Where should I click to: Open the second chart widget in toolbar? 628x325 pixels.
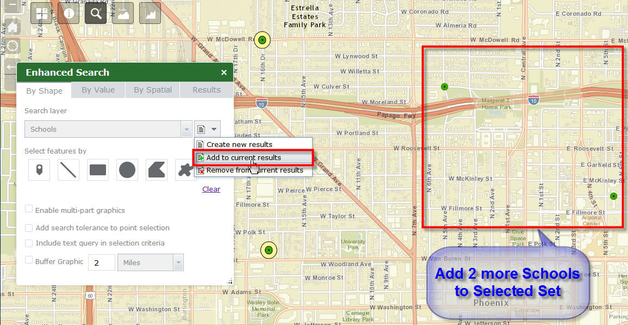[150, 13]
